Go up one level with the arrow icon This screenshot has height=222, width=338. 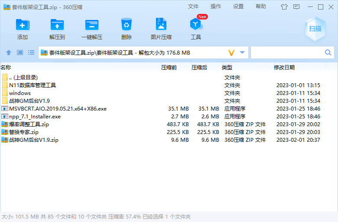tap(9, 52)
